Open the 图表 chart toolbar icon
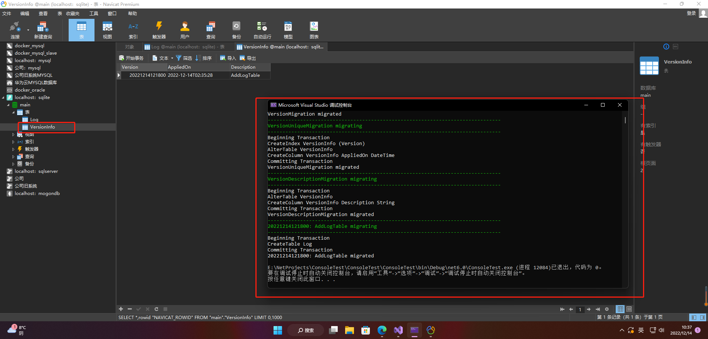This screenshot has width=708, height=339. [x=314, y=30]
